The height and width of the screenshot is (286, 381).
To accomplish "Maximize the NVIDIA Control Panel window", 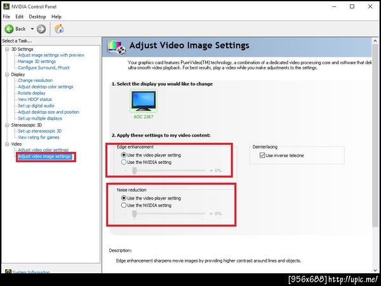I will tap(352, 6).
